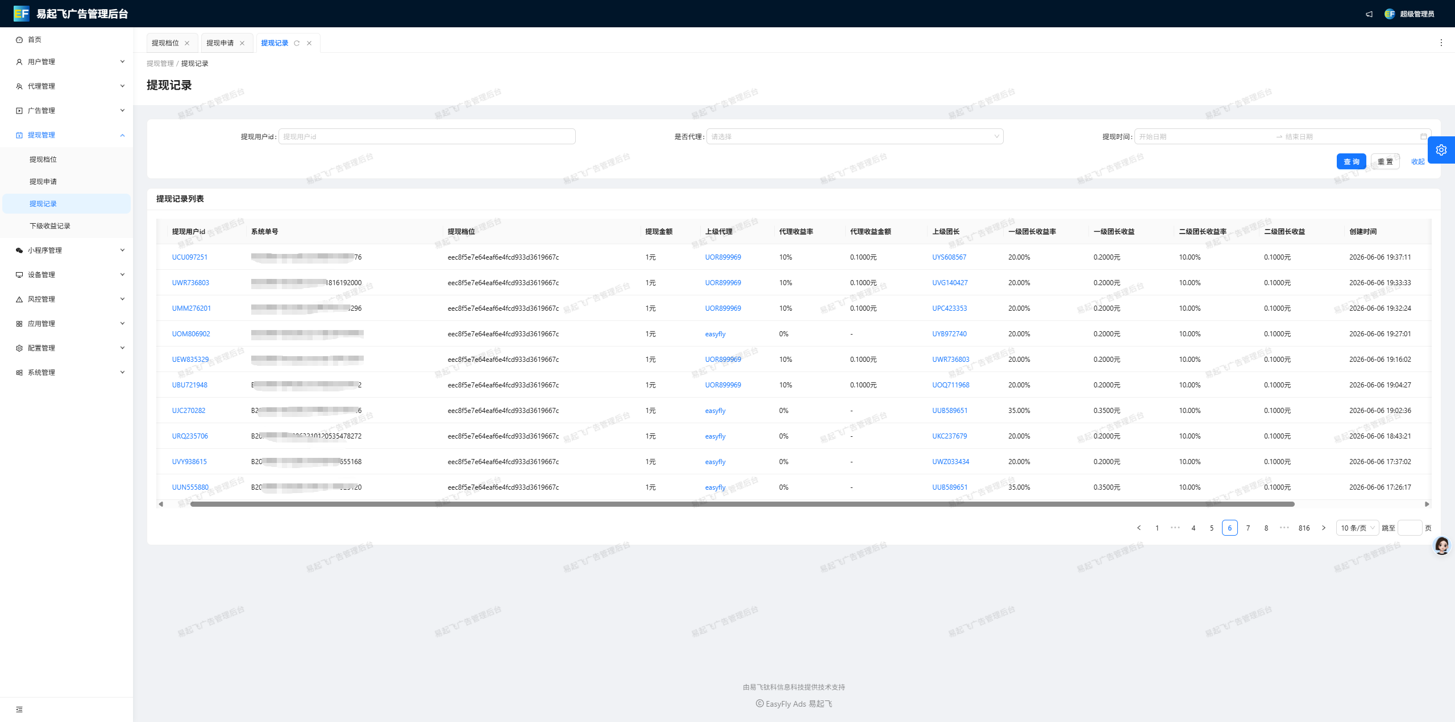Close the 提现档位 tab
Image resolution: width=1455 pixels, height=722 pixels.
pyautogui.click(x=187, y=43)
